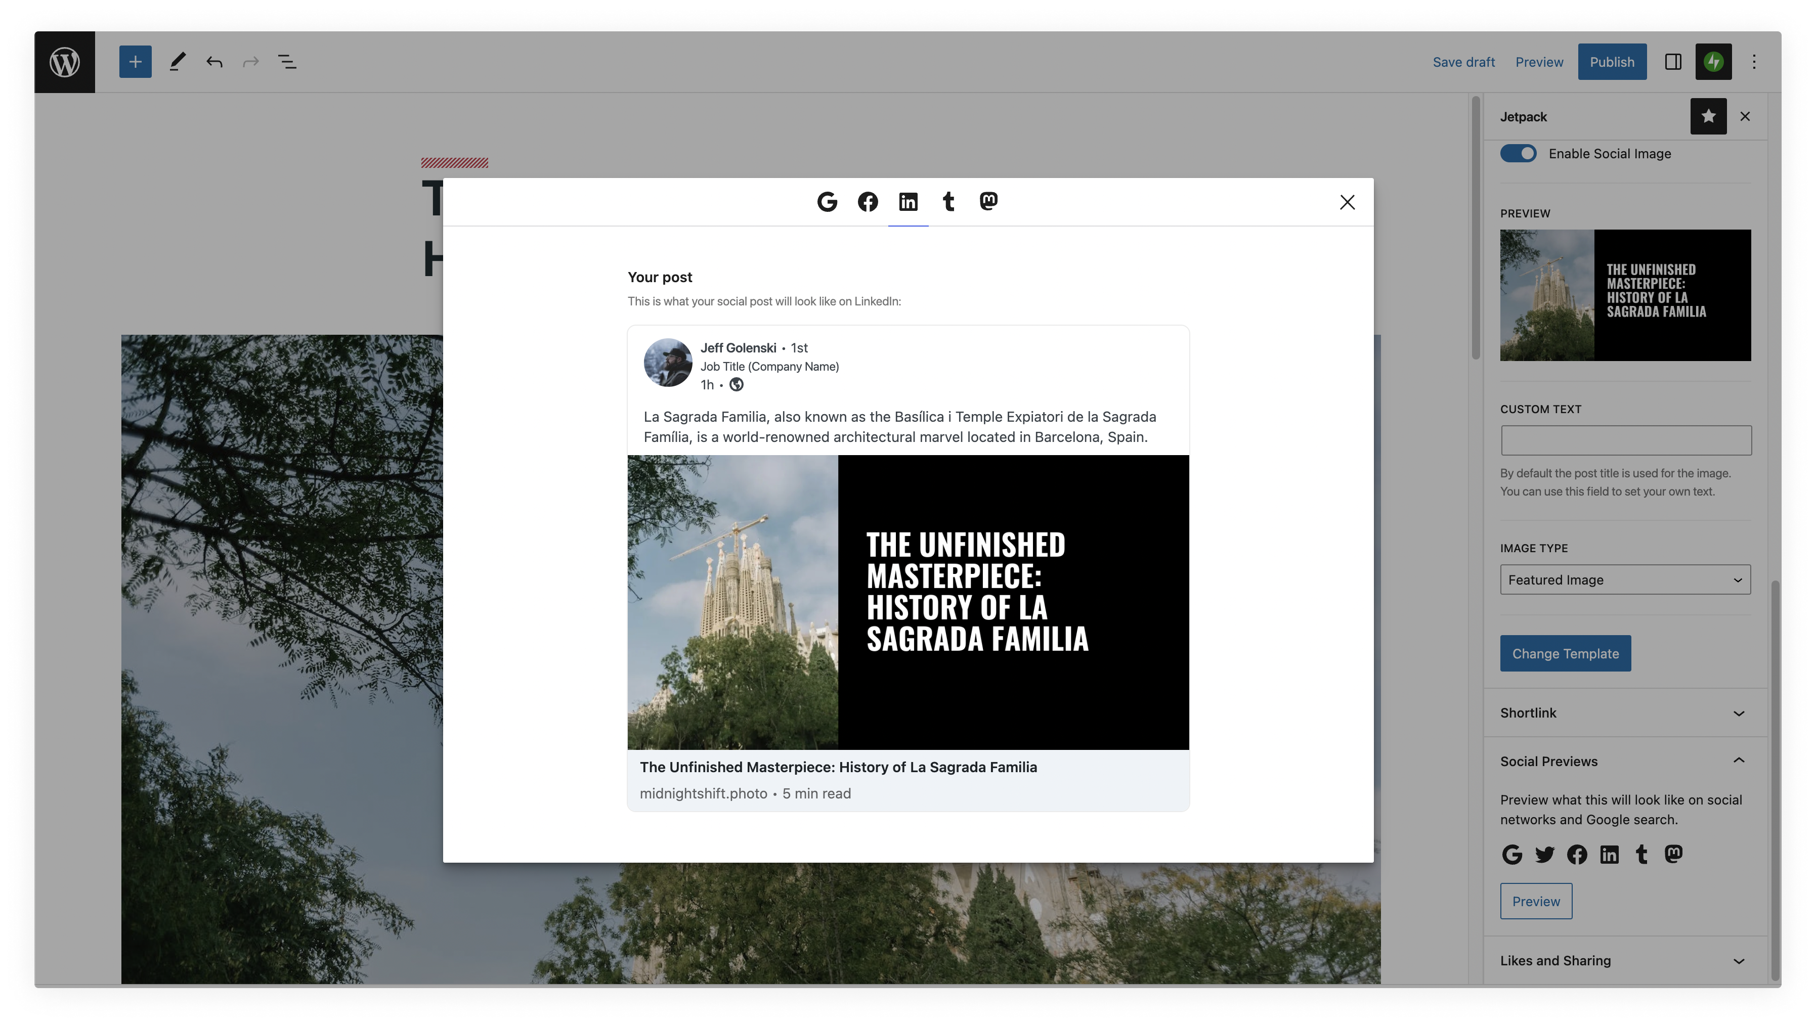
Task: Select the pencil Tools icon
Action: (x=177, y=62)
